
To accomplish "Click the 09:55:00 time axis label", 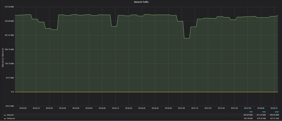I will pyautogui.click(x=23, y=108).
